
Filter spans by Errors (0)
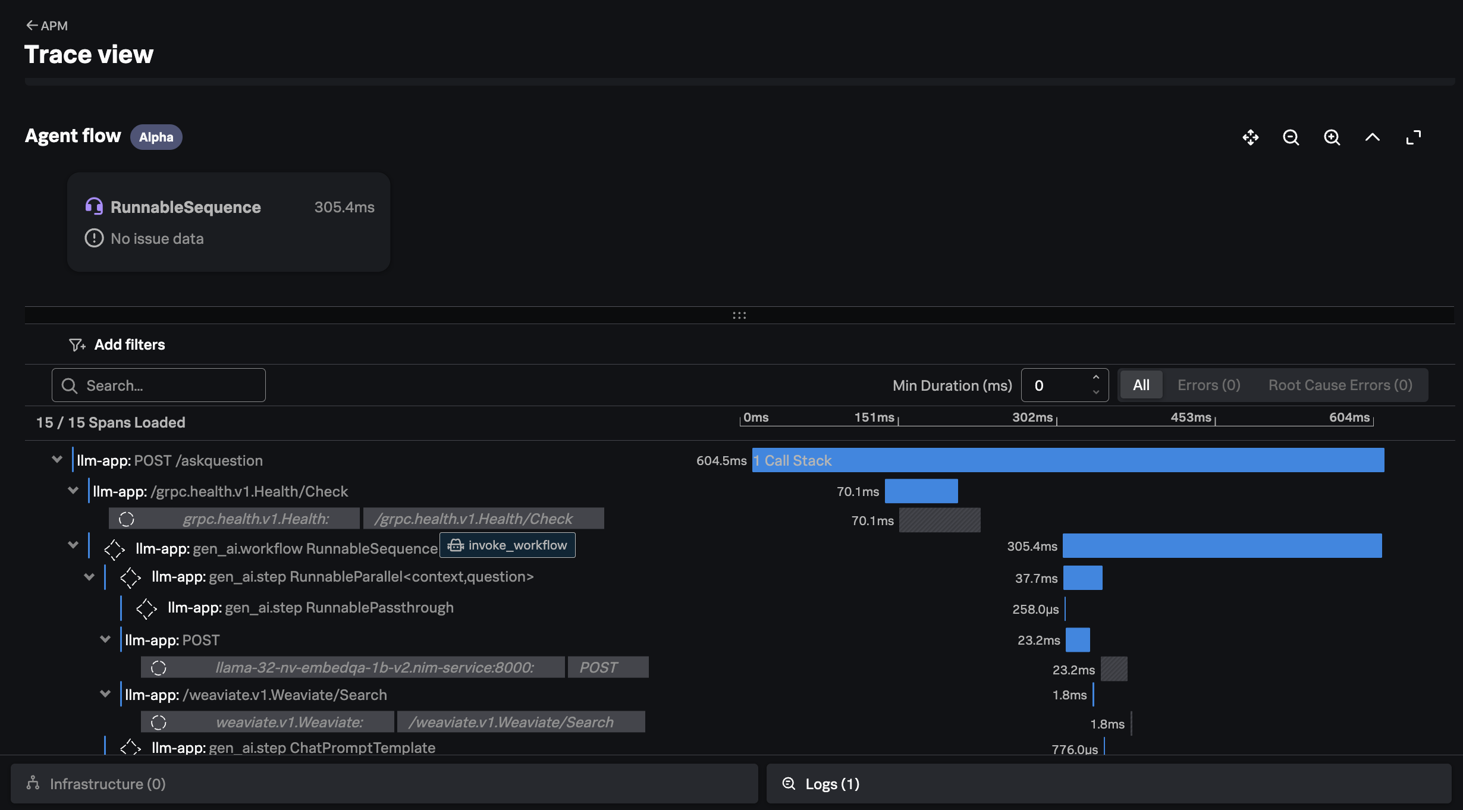[1208, 385]
